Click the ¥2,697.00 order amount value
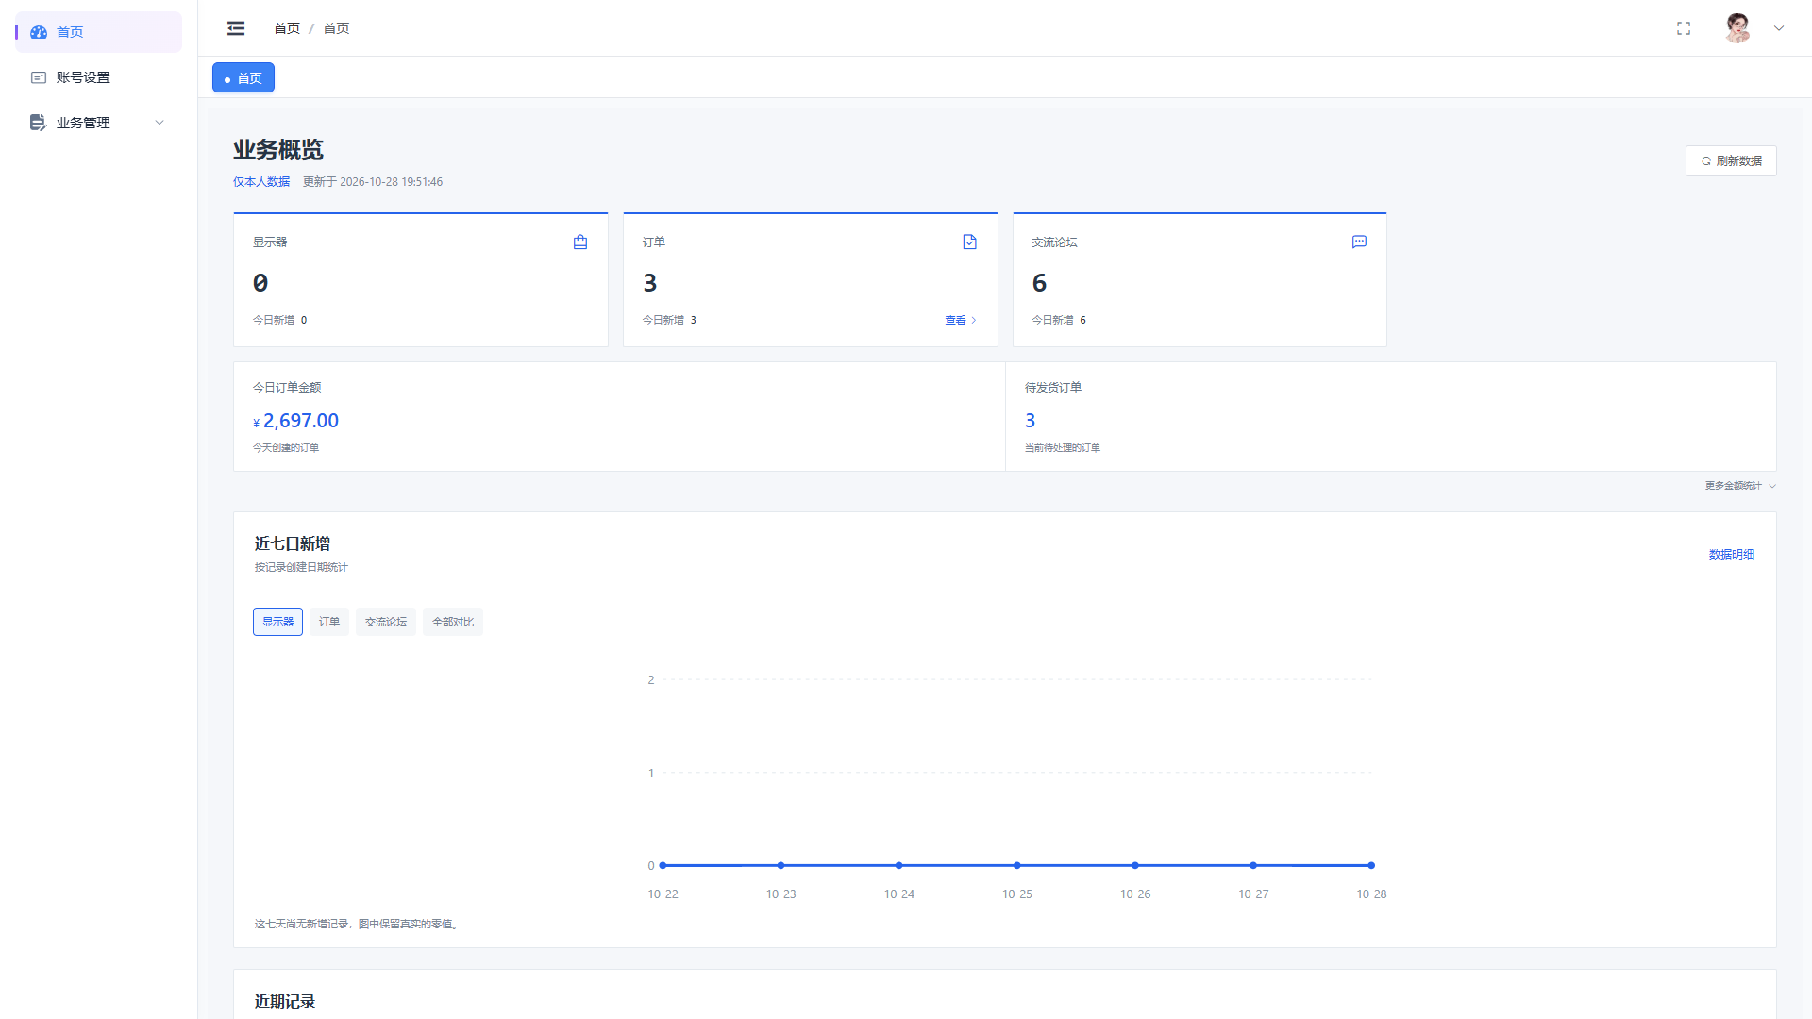 tap(295, 421)
